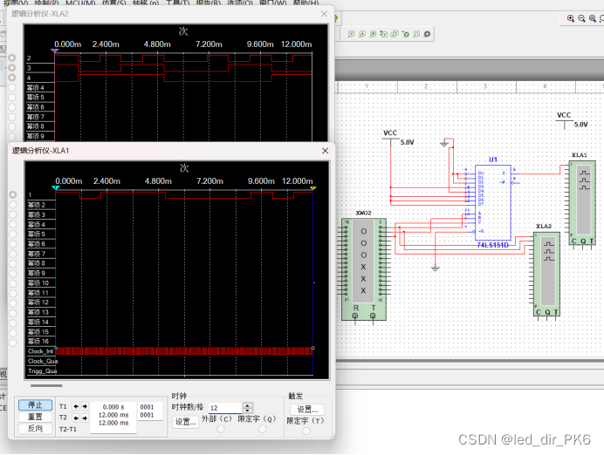Click the 停止 stop button

(35, 405)
